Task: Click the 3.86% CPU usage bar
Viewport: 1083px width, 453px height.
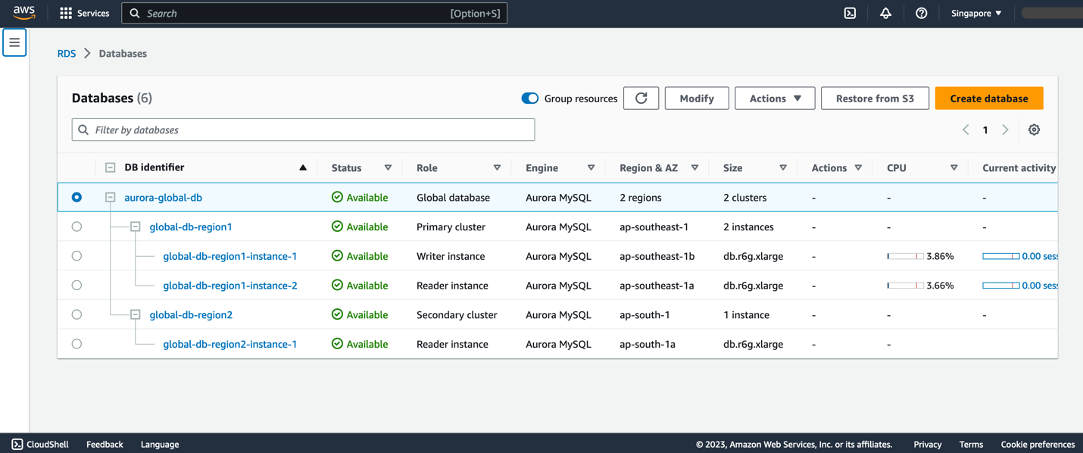Action: point(905,256)
